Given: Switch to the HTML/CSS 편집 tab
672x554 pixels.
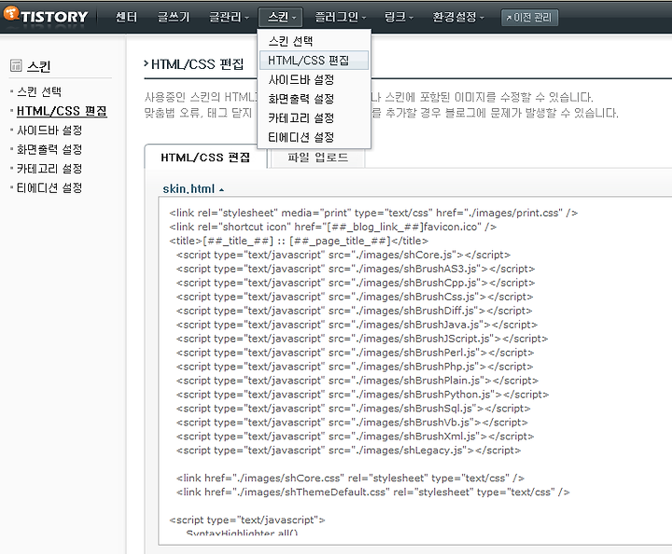Looking at the screenshot, I should 205,157.
